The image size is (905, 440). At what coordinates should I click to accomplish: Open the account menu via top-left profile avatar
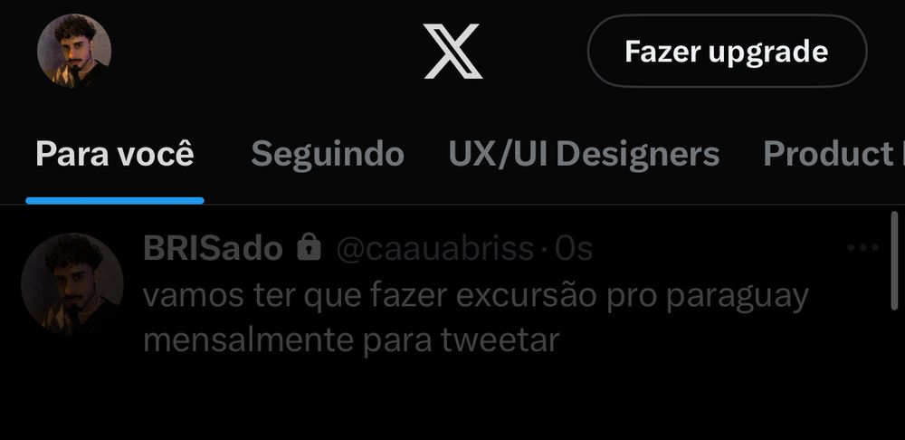(74, 51)
